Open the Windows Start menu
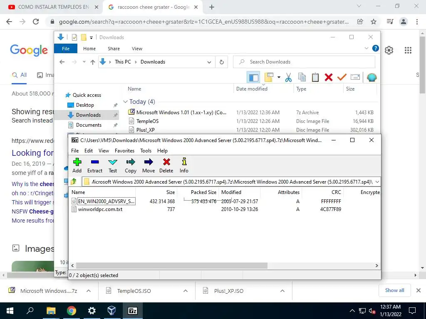The height and width of the screenshot is (319, 426). 10,311
